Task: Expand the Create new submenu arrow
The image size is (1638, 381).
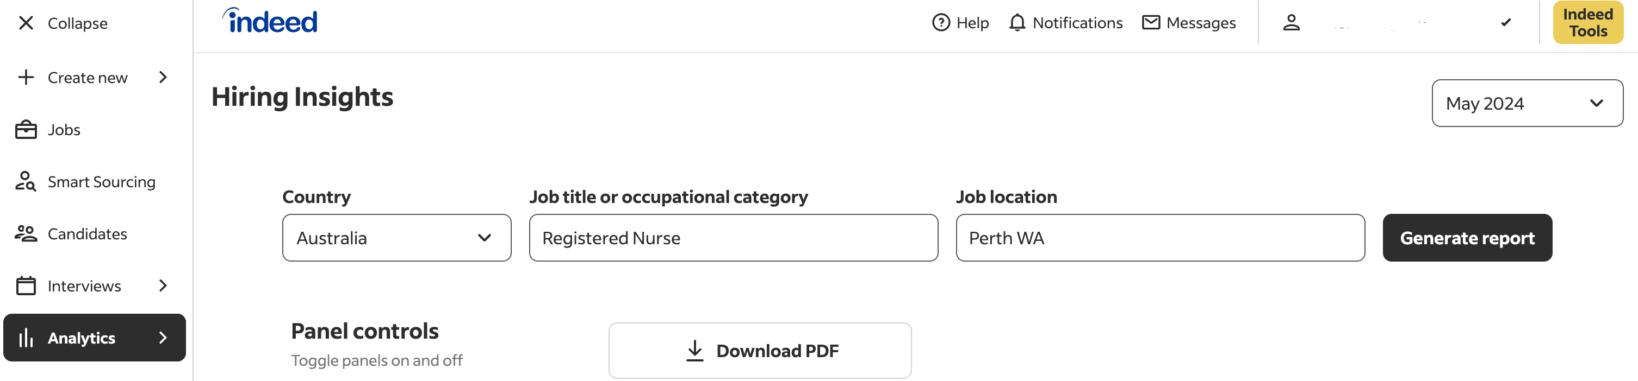Action: click(x=163, y=78)
